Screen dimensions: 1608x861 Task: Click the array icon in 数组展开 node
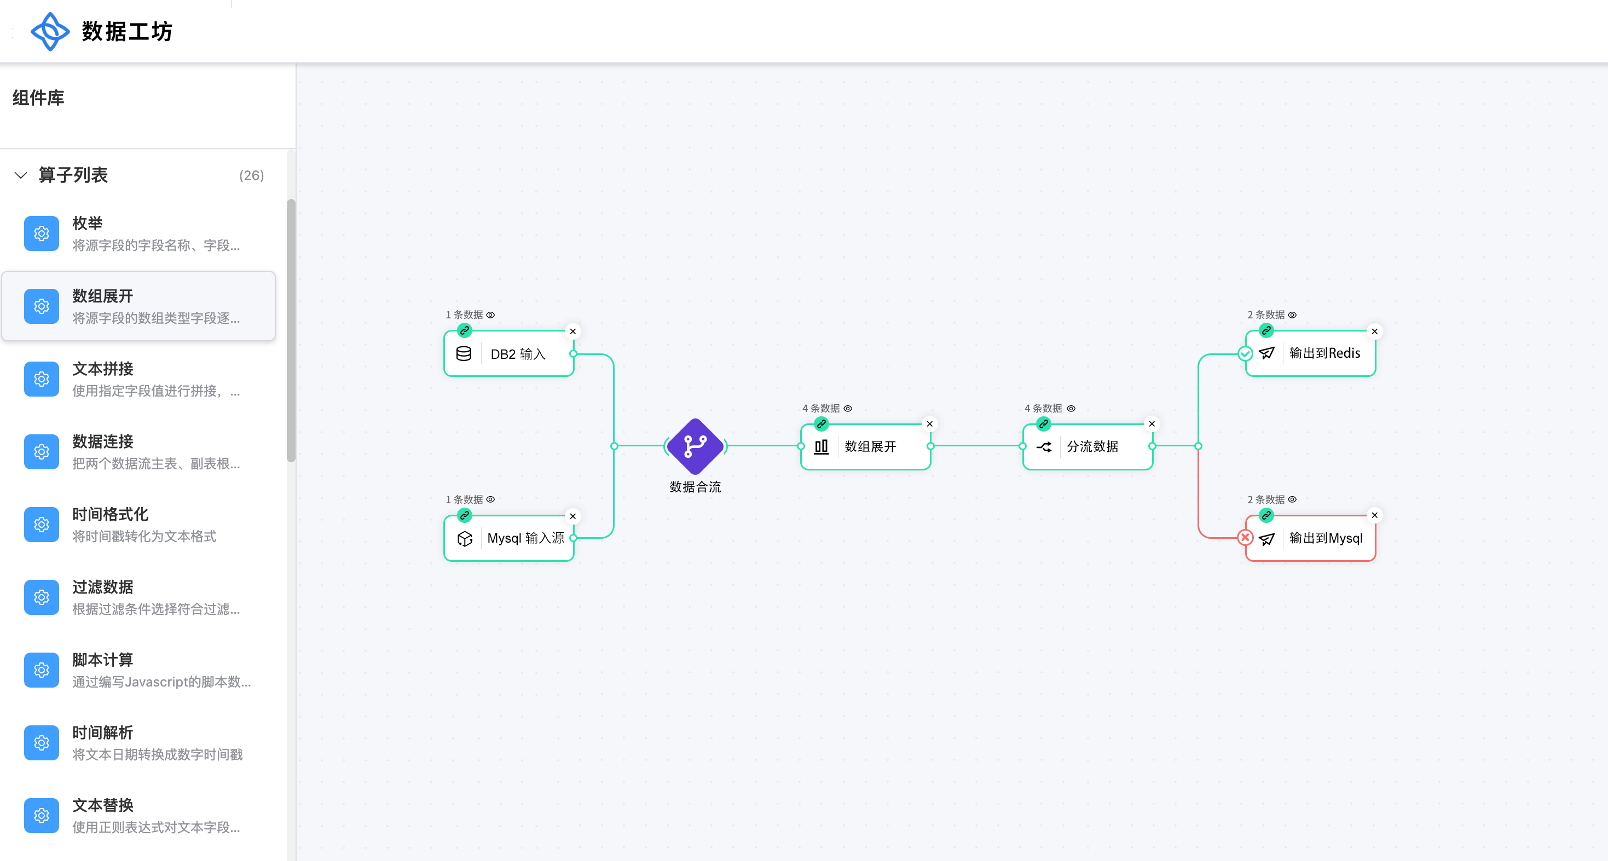pos(821,447)
